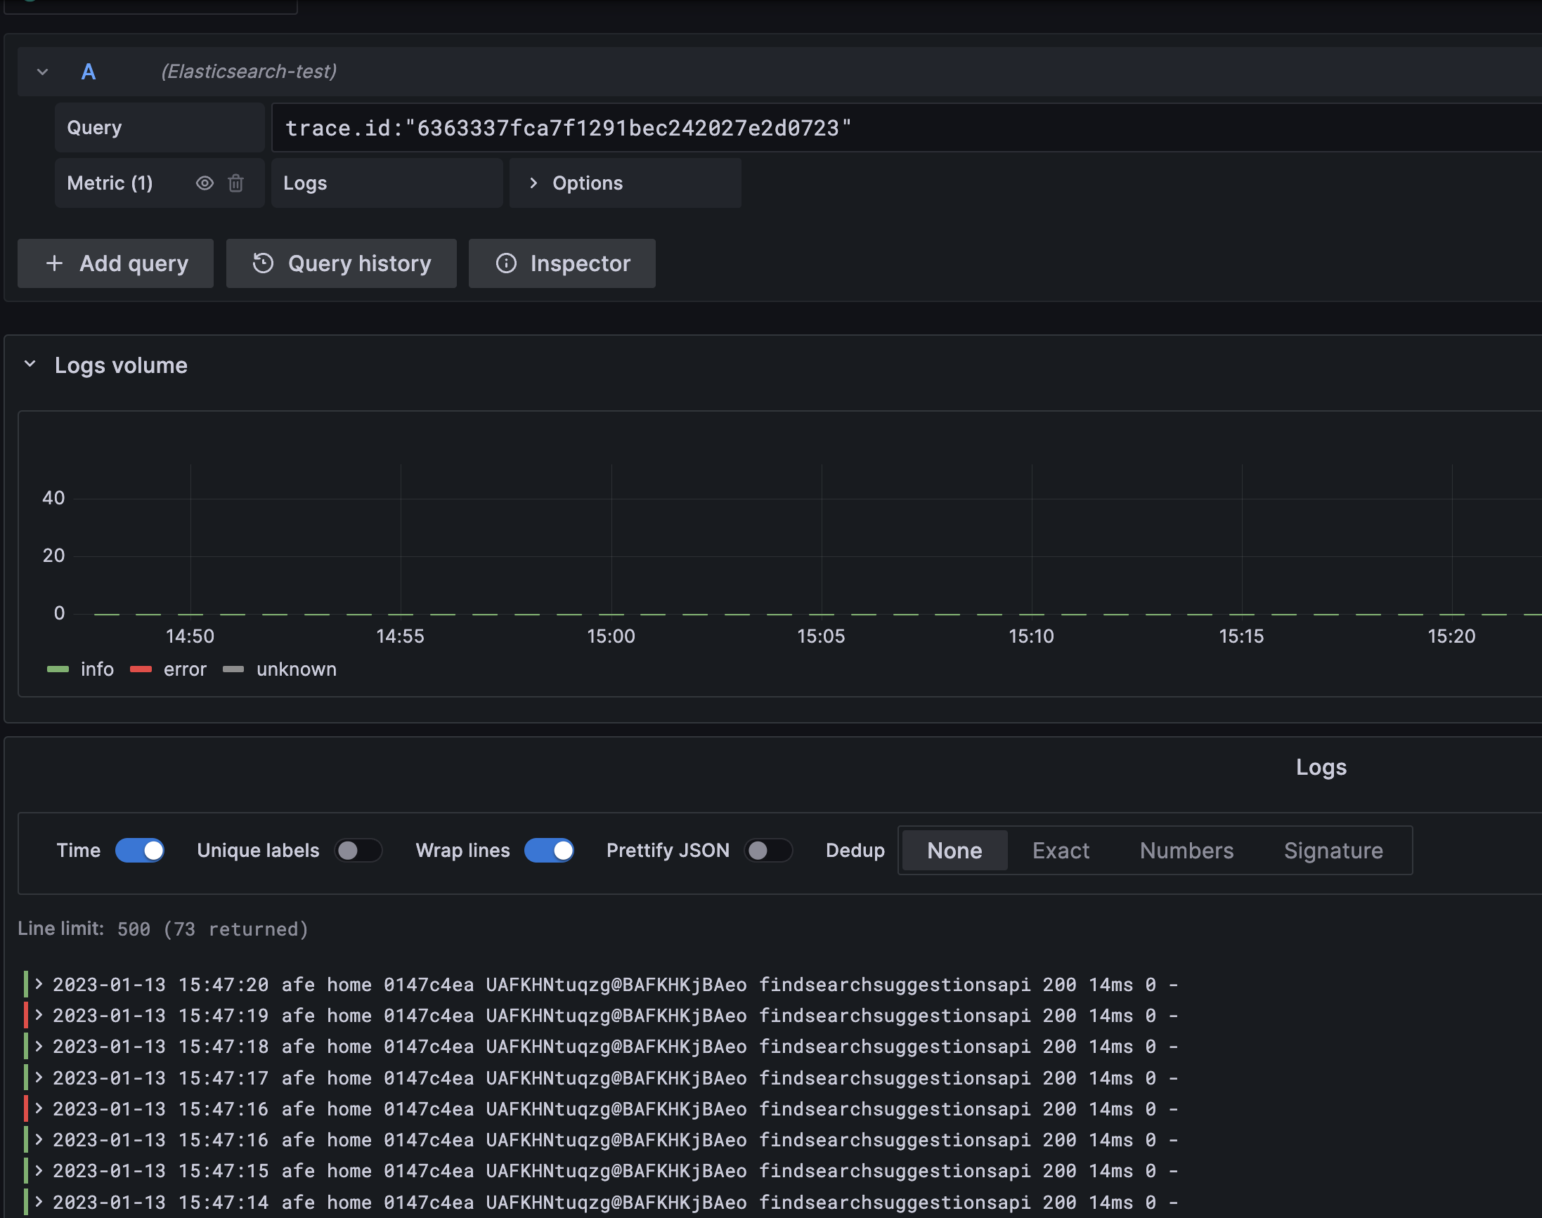Select Signature dedup mode

click(1333, 850)
